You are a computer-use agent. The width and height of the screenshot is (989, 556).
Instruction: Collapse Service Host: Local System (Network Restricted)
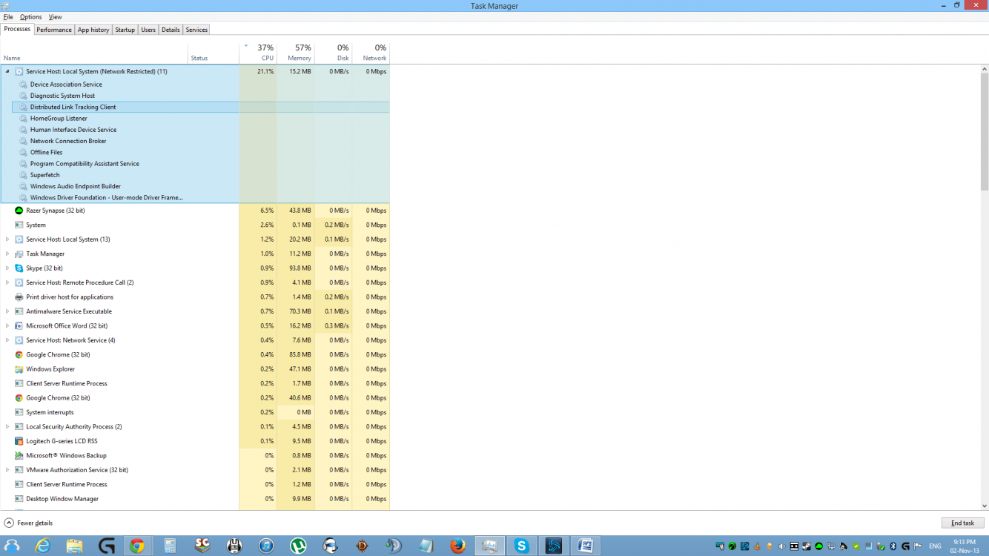[7, 71]
